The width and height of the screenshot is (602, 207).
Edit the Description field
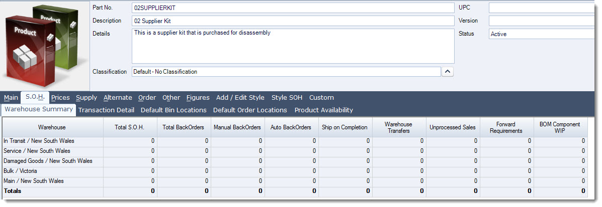click(x=293, y=21)
